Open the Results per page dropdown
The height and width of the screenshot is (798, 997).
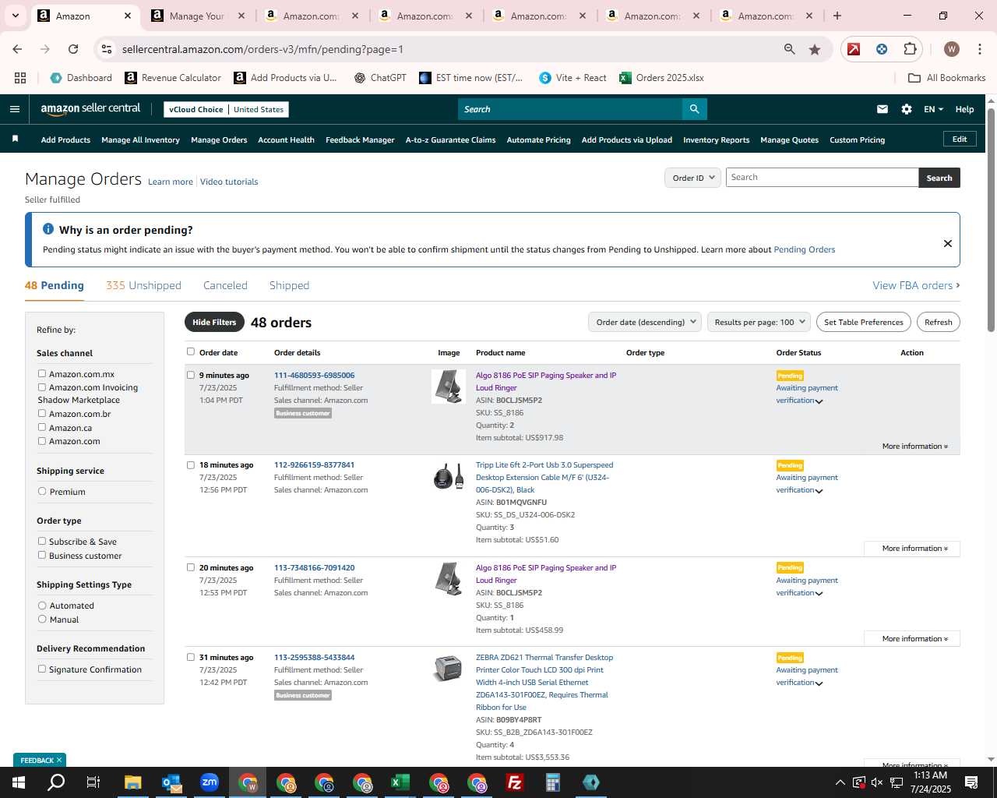point(759,322)
